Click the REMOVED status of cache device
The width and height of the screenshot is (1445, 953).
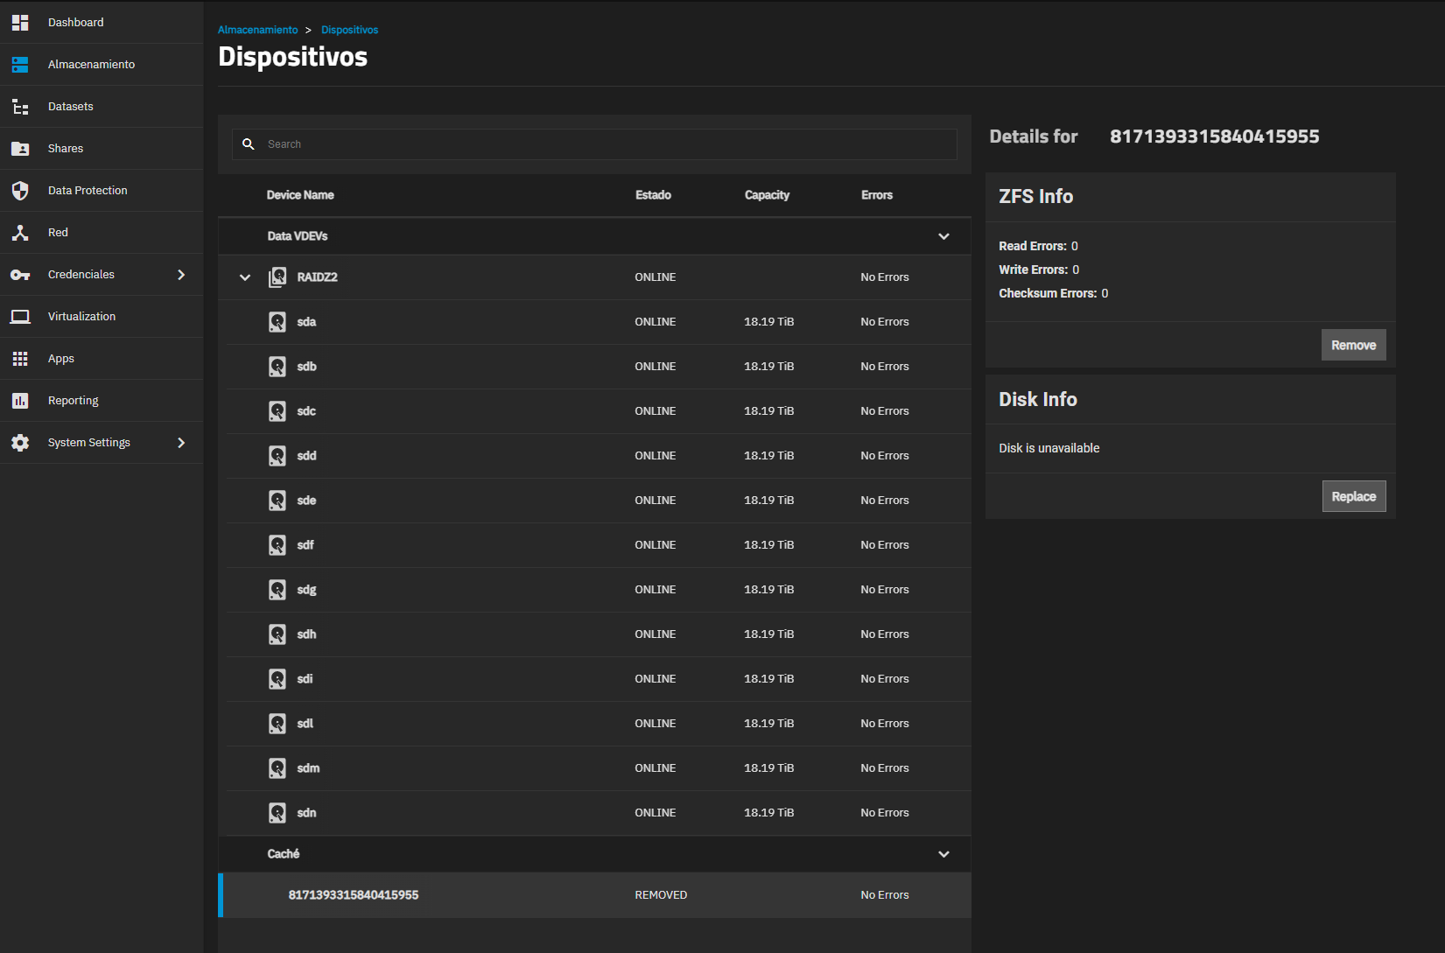[x=661, y=895]
